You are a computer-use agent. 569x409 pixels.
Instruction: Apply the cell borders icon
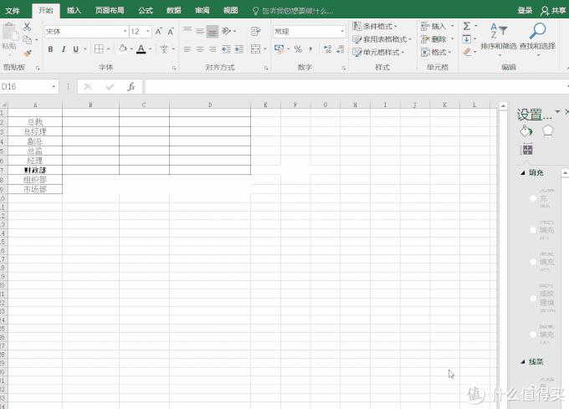(99, 49)
